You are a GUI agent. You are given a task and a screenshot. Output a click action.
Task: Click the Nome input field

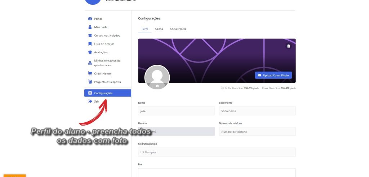click(176, 111)
